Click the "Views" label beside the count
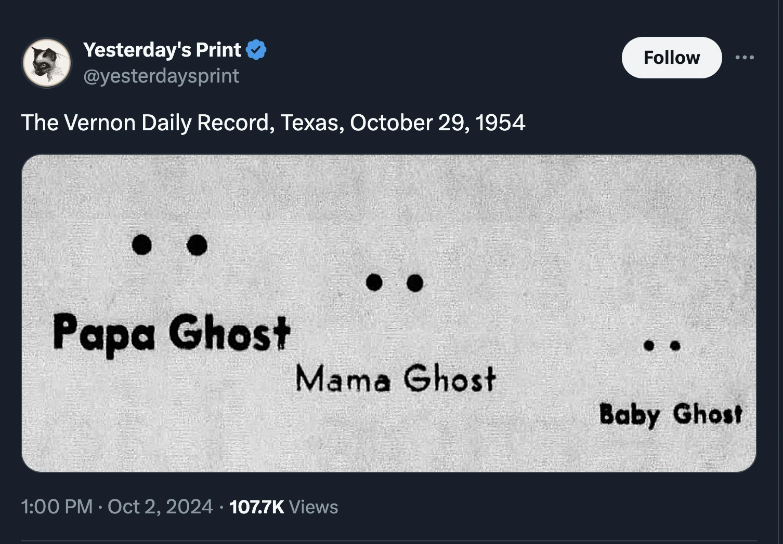 pos(313,507)
